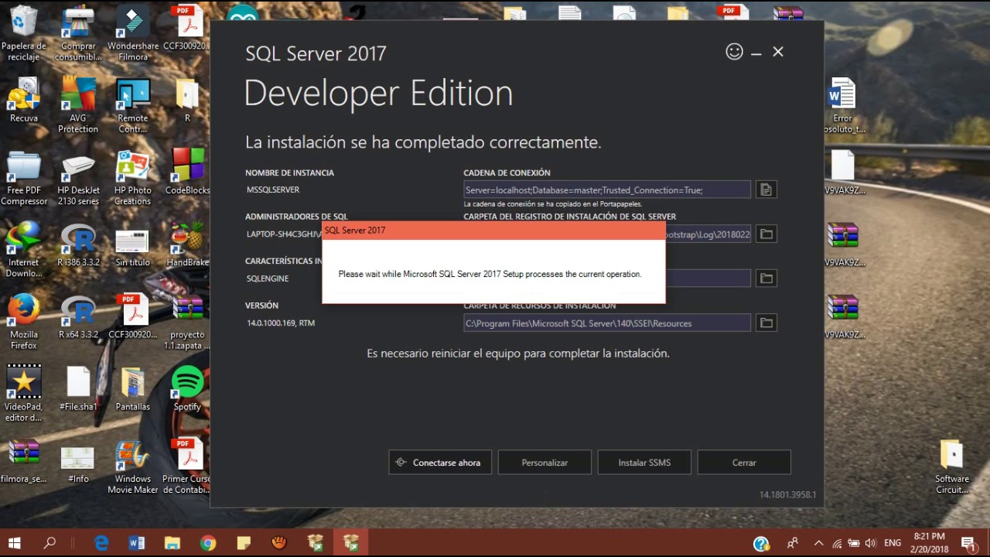The image size is (990, 557).
Task: Open HP Photo Creations desktop shortcut
Action: (133, 178)
